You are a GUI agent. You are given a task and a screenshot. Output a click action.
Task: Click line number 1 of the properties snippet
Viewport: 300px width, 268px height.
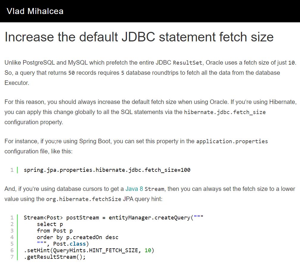(x=12, y=170)
